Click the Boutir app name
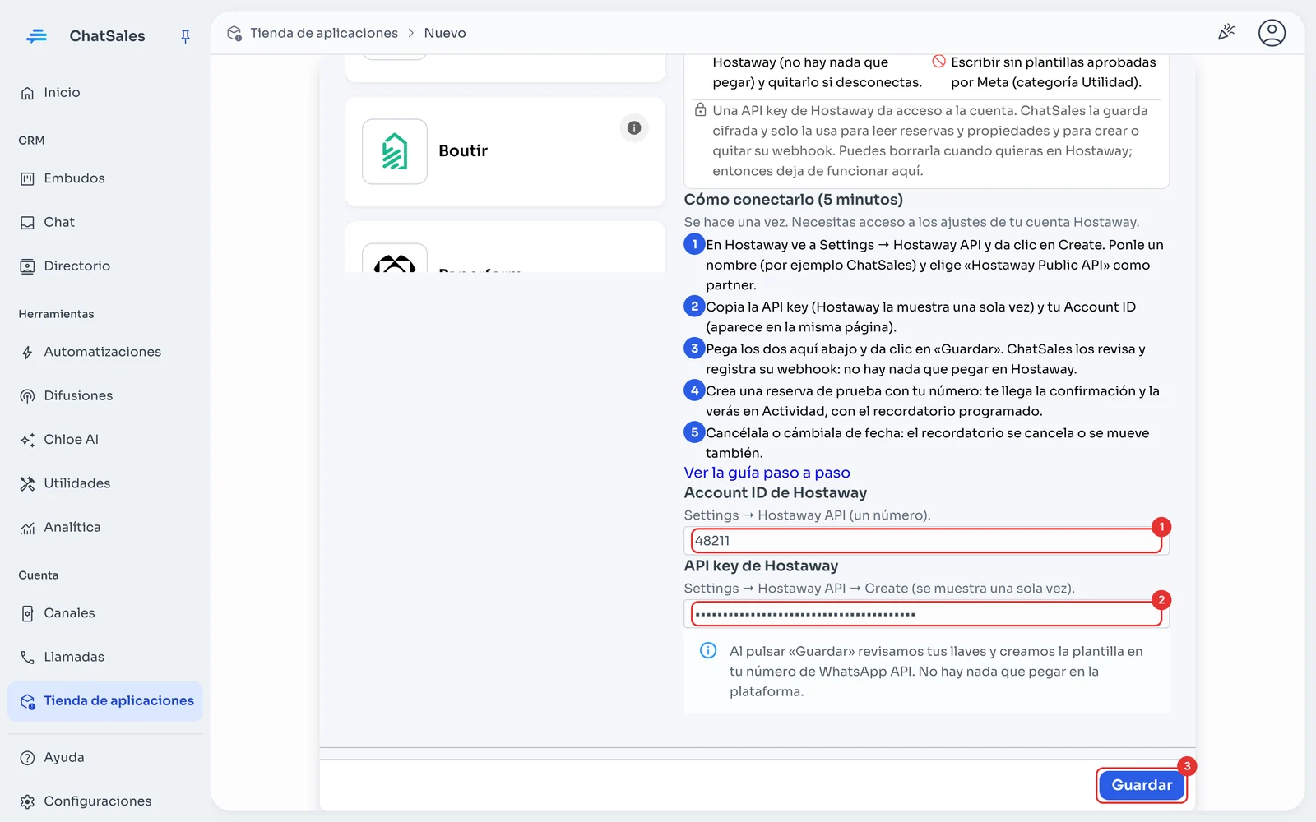Image resolution: width=1316 pixels, height=822 pixels. pos(463,151)
